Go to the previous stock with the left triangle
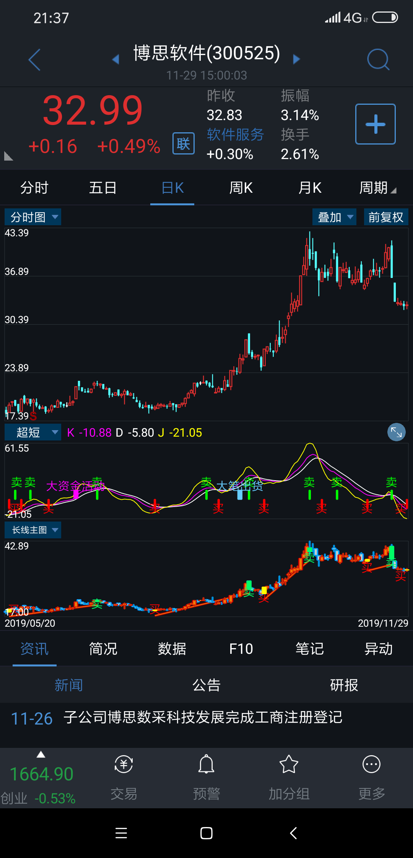The width and height of the screenshot is (413, 858). click(115, 59)
